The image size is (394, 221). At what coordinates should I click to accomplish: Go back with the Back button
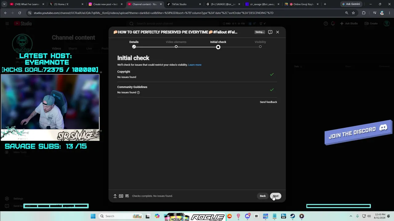[x=263, y=196]
